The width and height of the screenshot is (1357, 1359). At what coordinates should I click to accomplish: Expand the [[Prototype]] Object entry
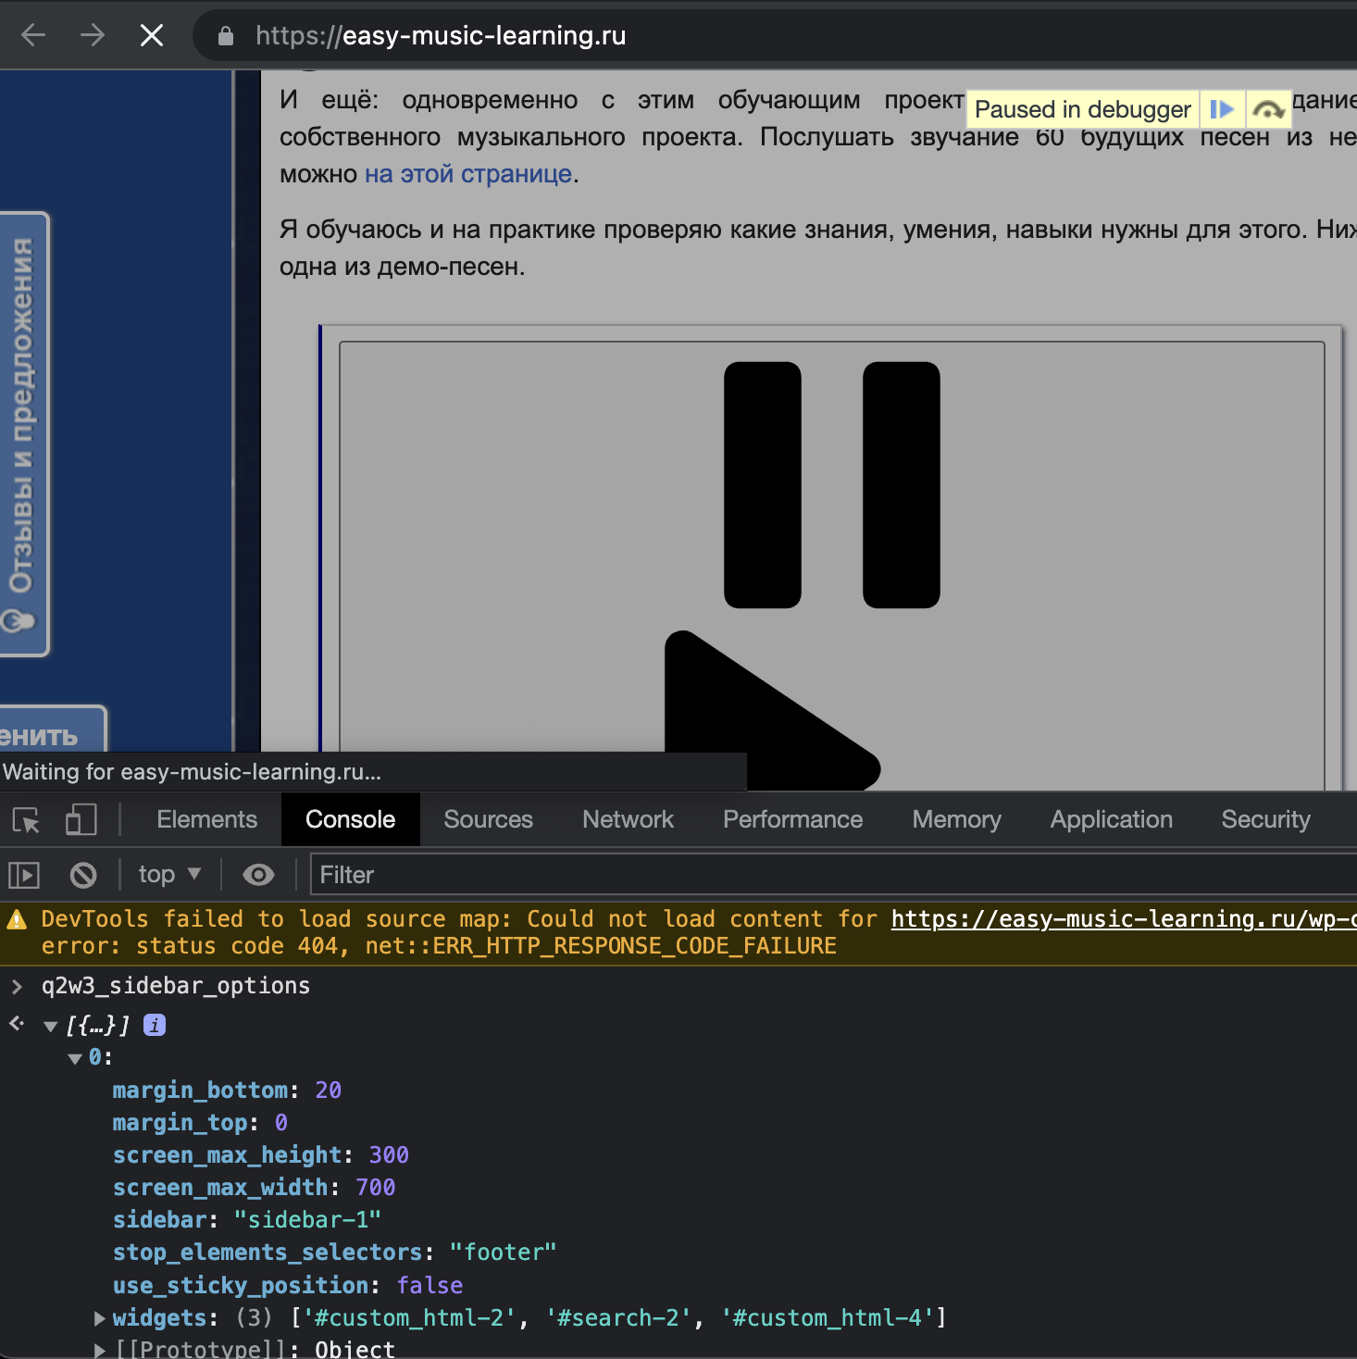tap(99, 1350)
